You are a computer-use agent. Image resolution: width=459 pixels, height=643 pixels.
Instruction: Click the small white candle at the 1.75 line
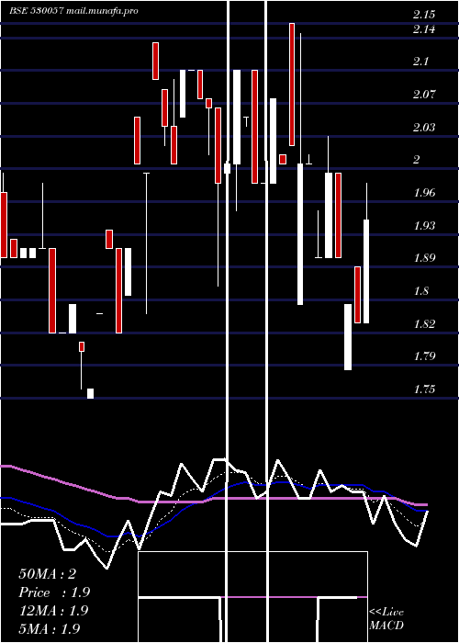click(90, 393)
